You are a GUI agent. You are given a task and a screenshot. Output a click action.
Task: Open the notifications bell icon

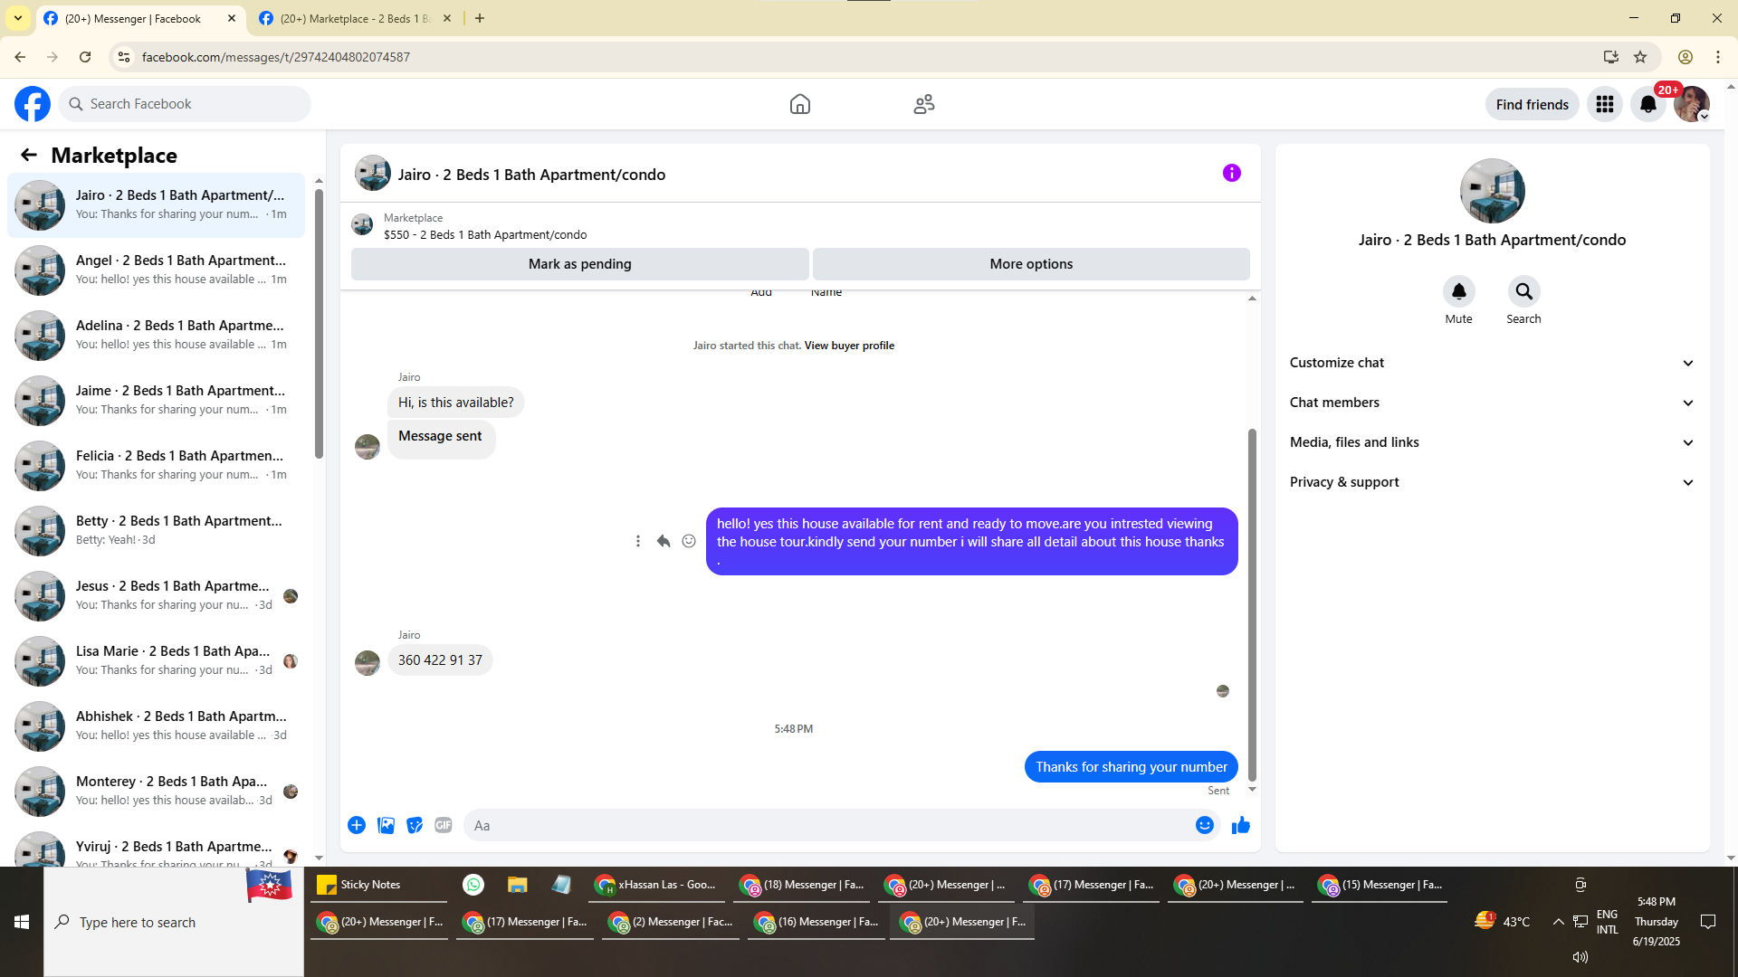click(x=1648, y=104)
